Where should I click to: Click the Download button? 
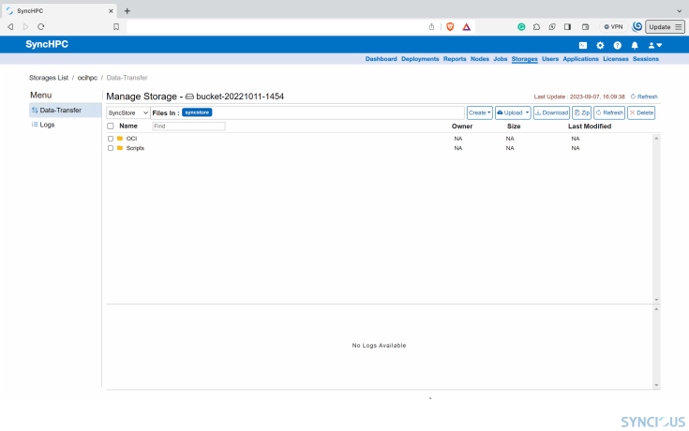(551, 113)
